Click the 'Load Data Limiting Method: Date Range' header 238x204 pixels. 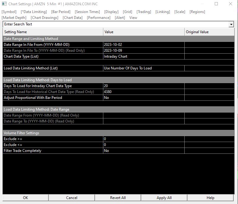coord(119,109)
